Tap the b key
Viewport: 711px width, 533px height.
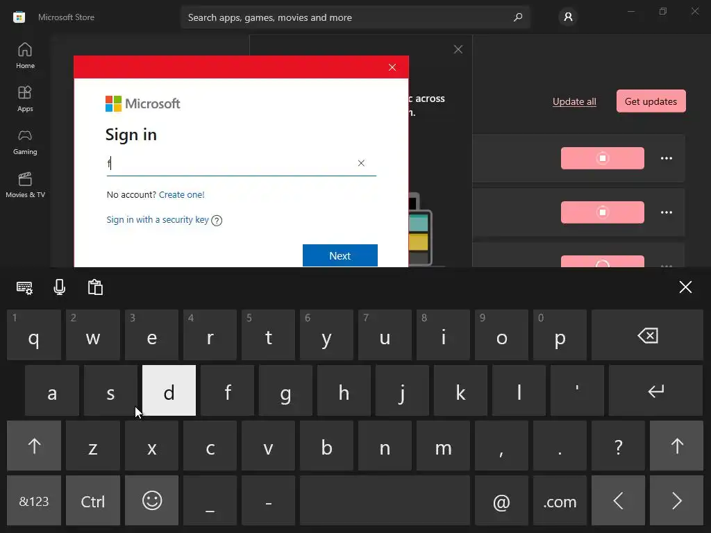coord(326,446)
